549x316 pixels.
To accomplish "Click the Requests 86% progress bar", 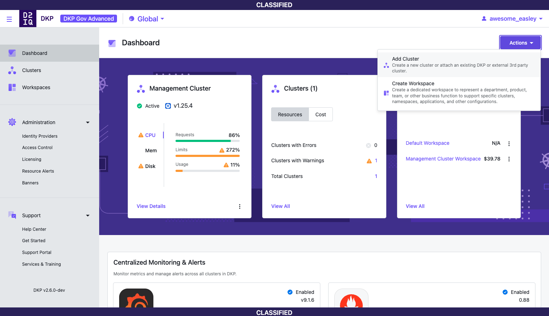I will pyautogui.click(x=208, y=141).
